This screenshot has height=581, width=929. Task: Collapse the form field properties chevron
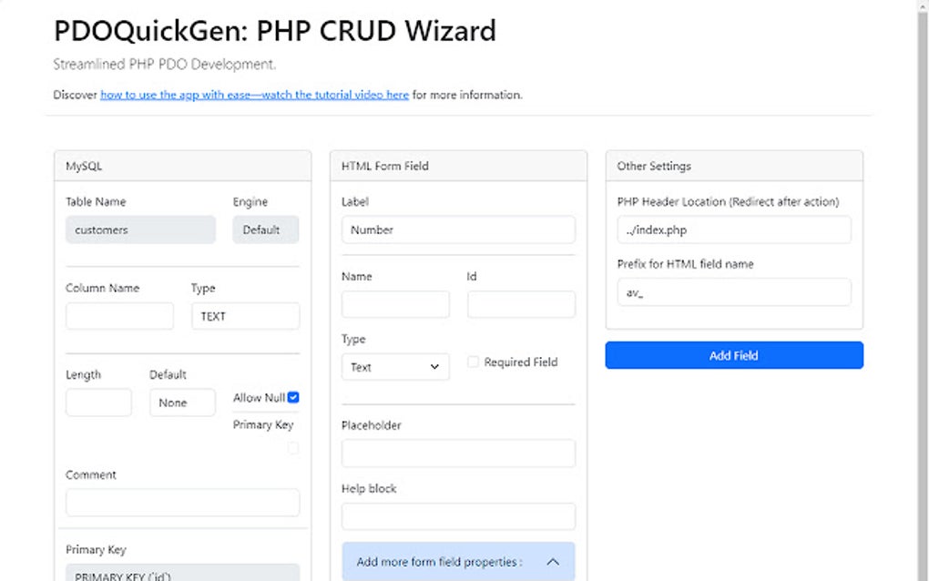click(552, 562)
